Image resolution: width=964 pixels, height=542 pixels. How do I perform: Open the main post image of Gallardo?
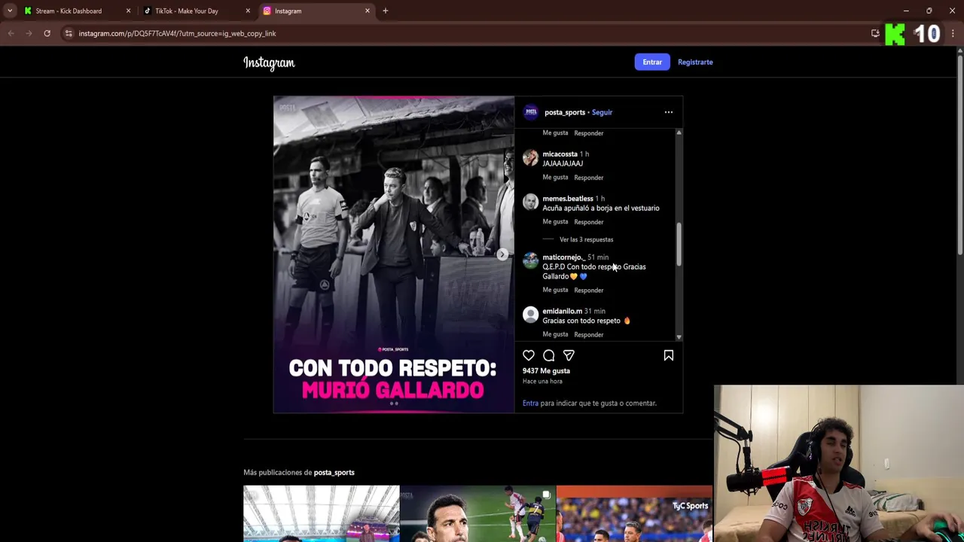click(394, 254)
